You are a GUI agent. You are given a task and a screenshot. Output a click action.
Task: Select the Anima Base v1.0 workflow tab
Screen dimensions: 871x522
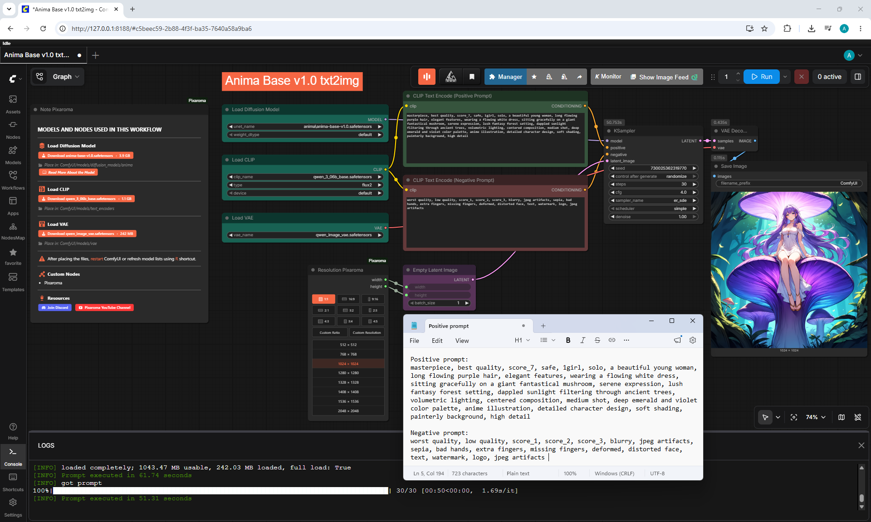tap(43, 55)
